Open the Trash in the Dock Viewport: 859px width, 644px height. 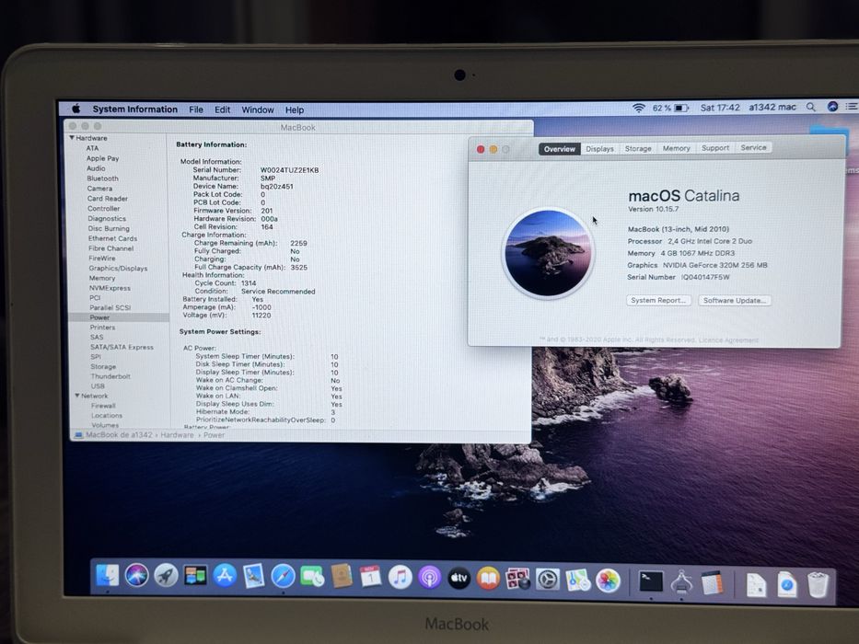coord(818,585)
